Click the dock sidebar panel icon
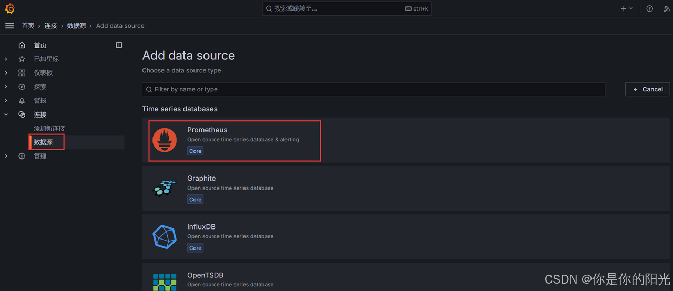The width and height of the screenshot is (673, 291). [119, 45]
